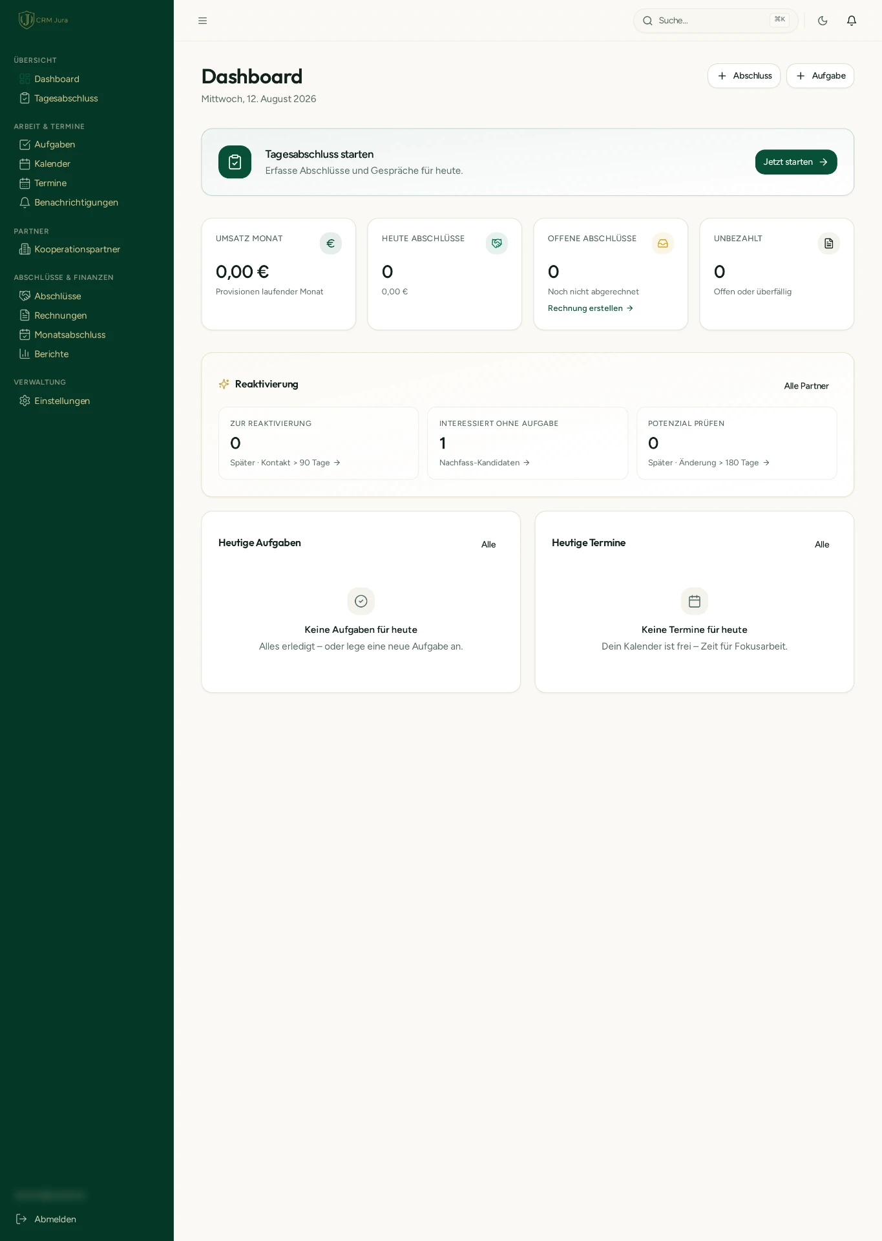Click the Aufgaben checkbox icon in sidebar
The width and height of the screenshot is (882, 1241).
tap(25, 144)
